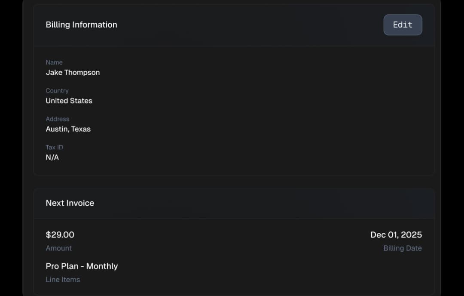The width and height of the screenshot is (464, 296).
Task: Select the Tax ID field label
Action: (x=55, y=147)
